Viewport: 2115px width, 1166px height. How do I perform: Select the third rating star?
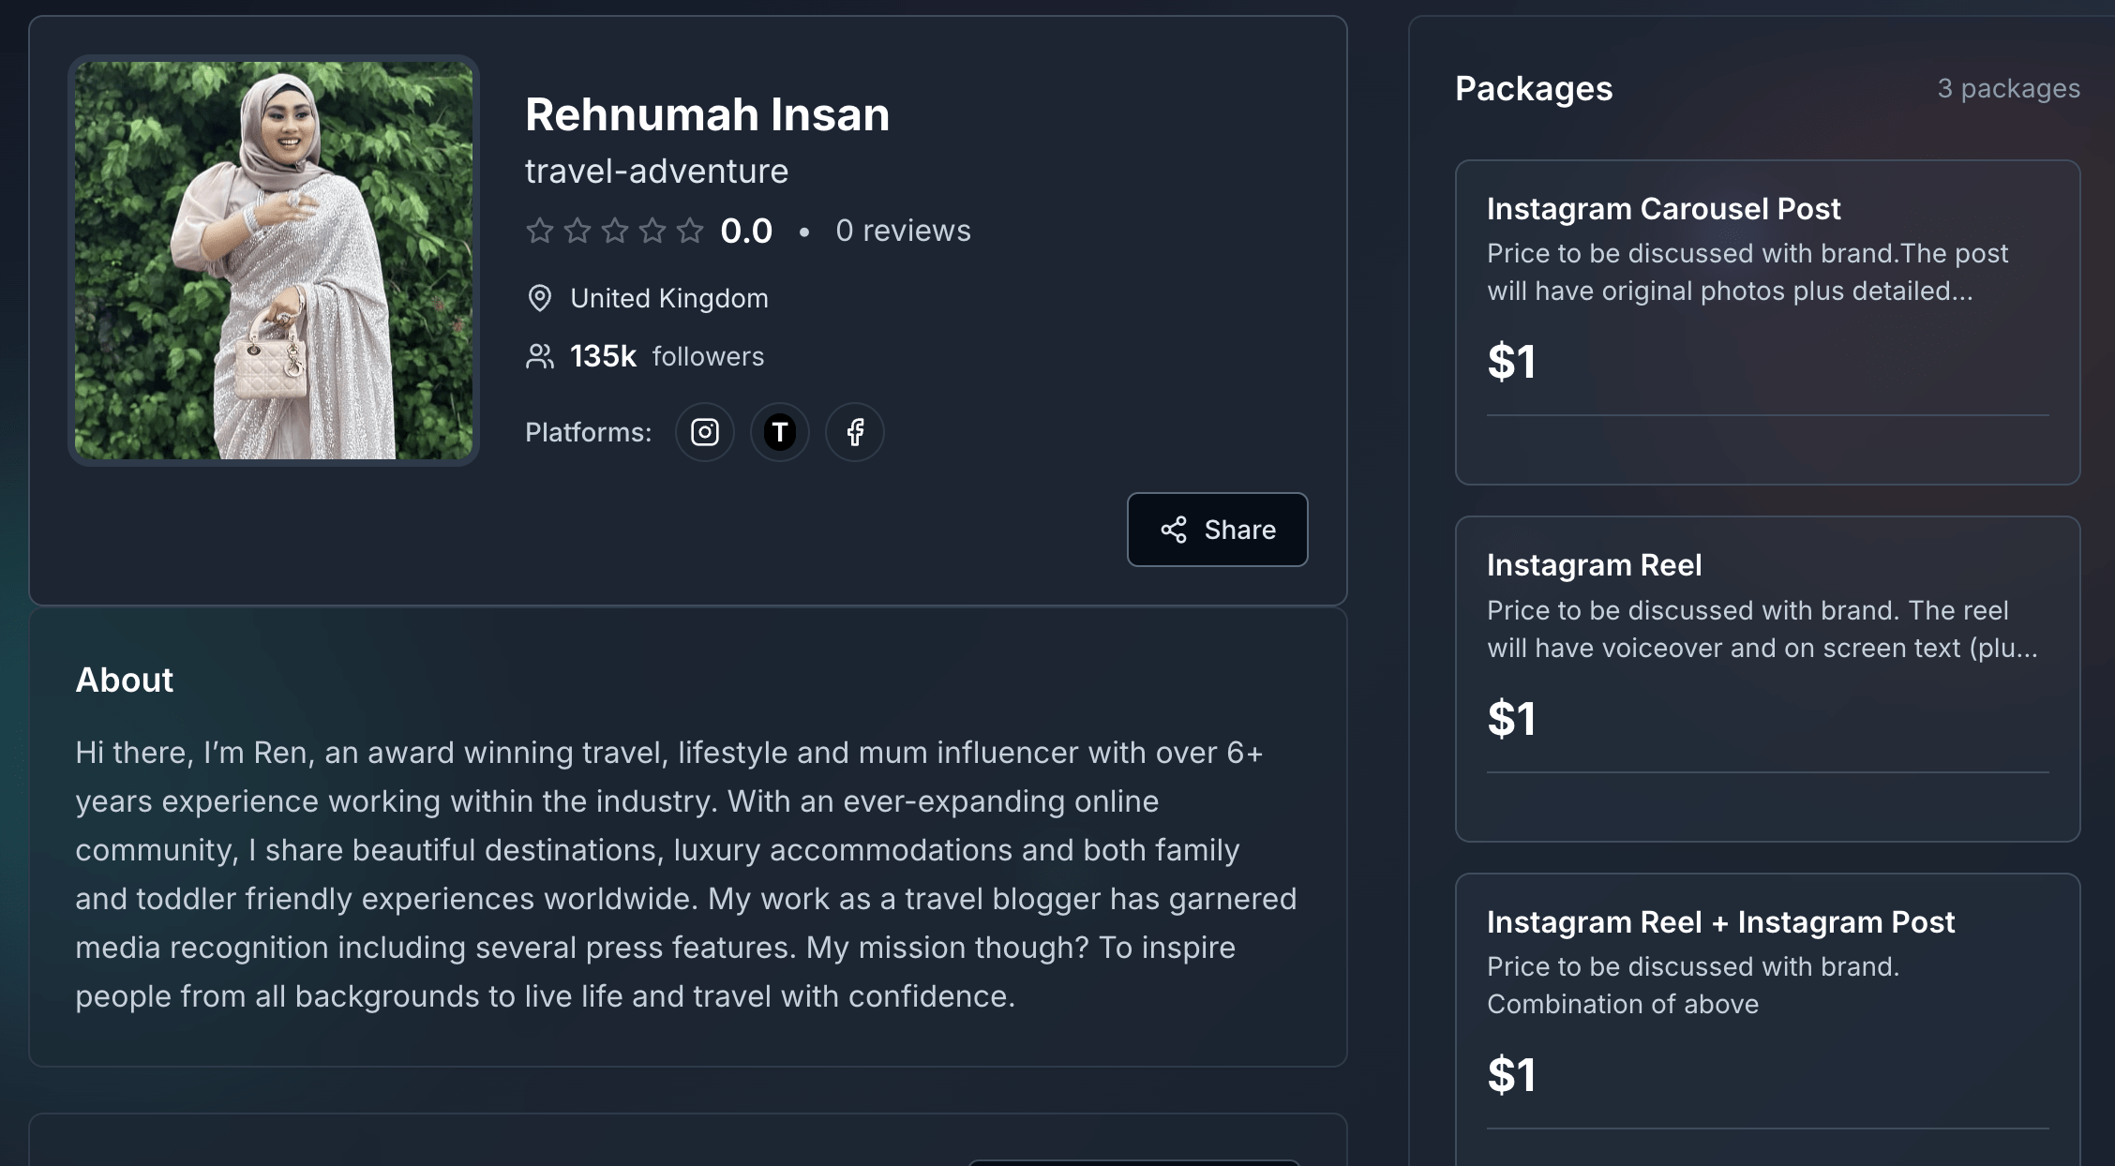(x=615, y=231)
